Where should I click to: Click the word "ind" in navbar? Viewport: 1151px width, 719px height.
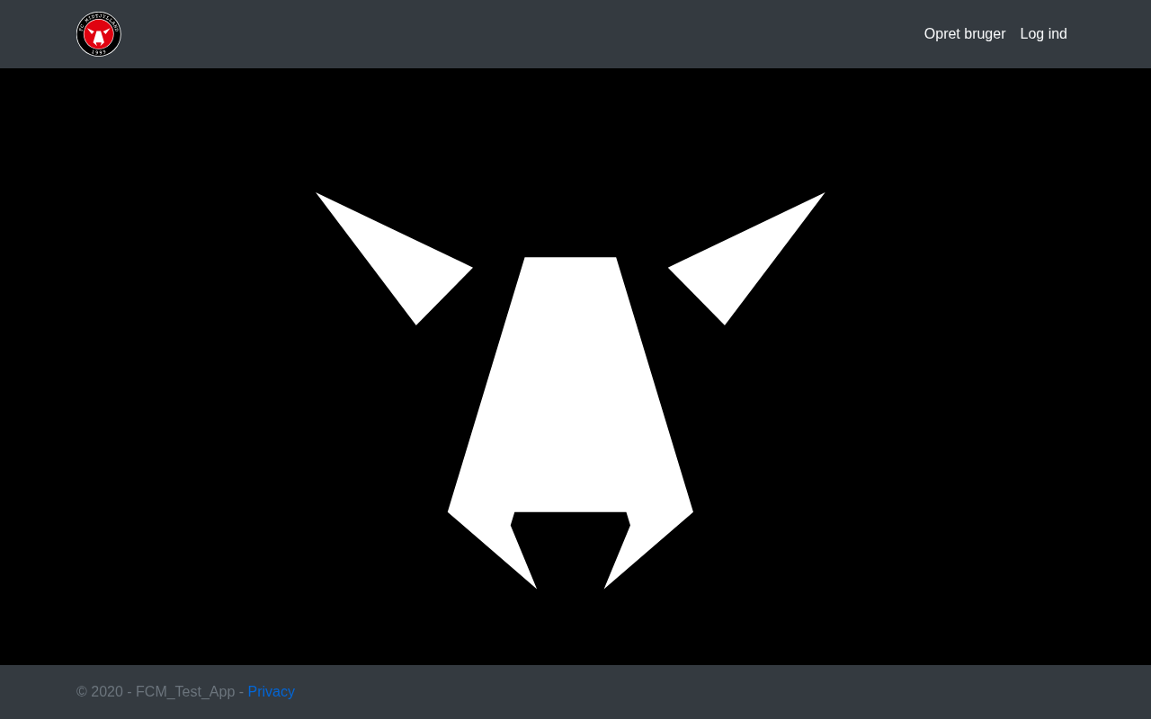(x=1056, y=34)
